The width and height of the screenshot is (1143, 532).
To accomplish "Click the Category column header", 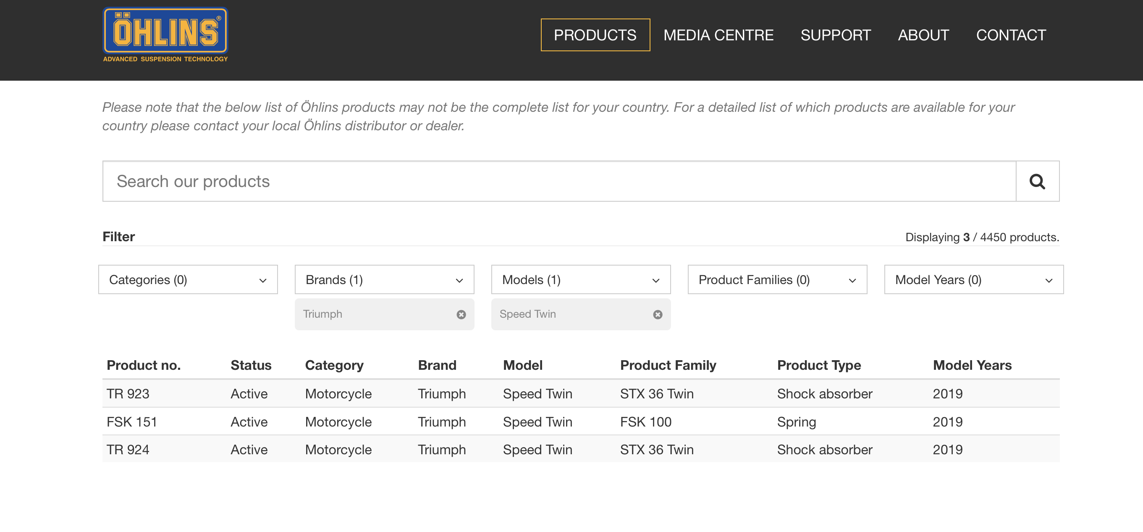I will [334, 366].
